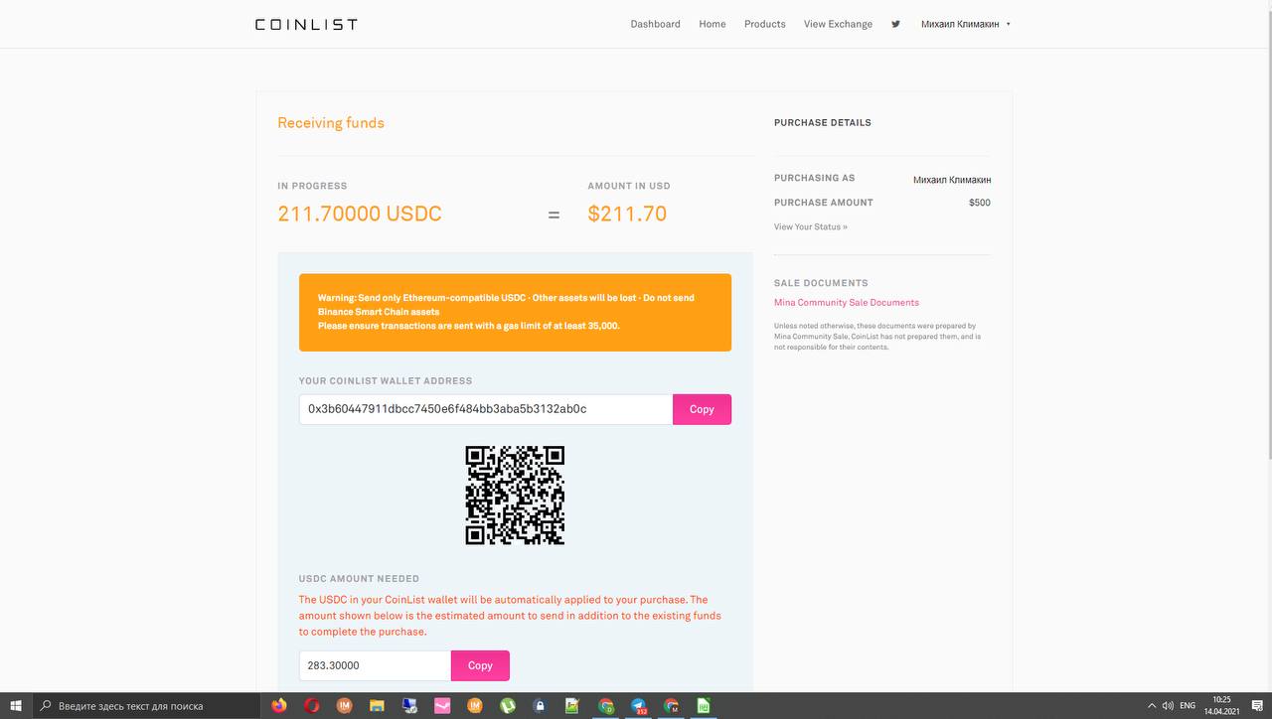Click the PURCHASE DETAILS heading
The image size is (1272, 719).
(823, 123)
